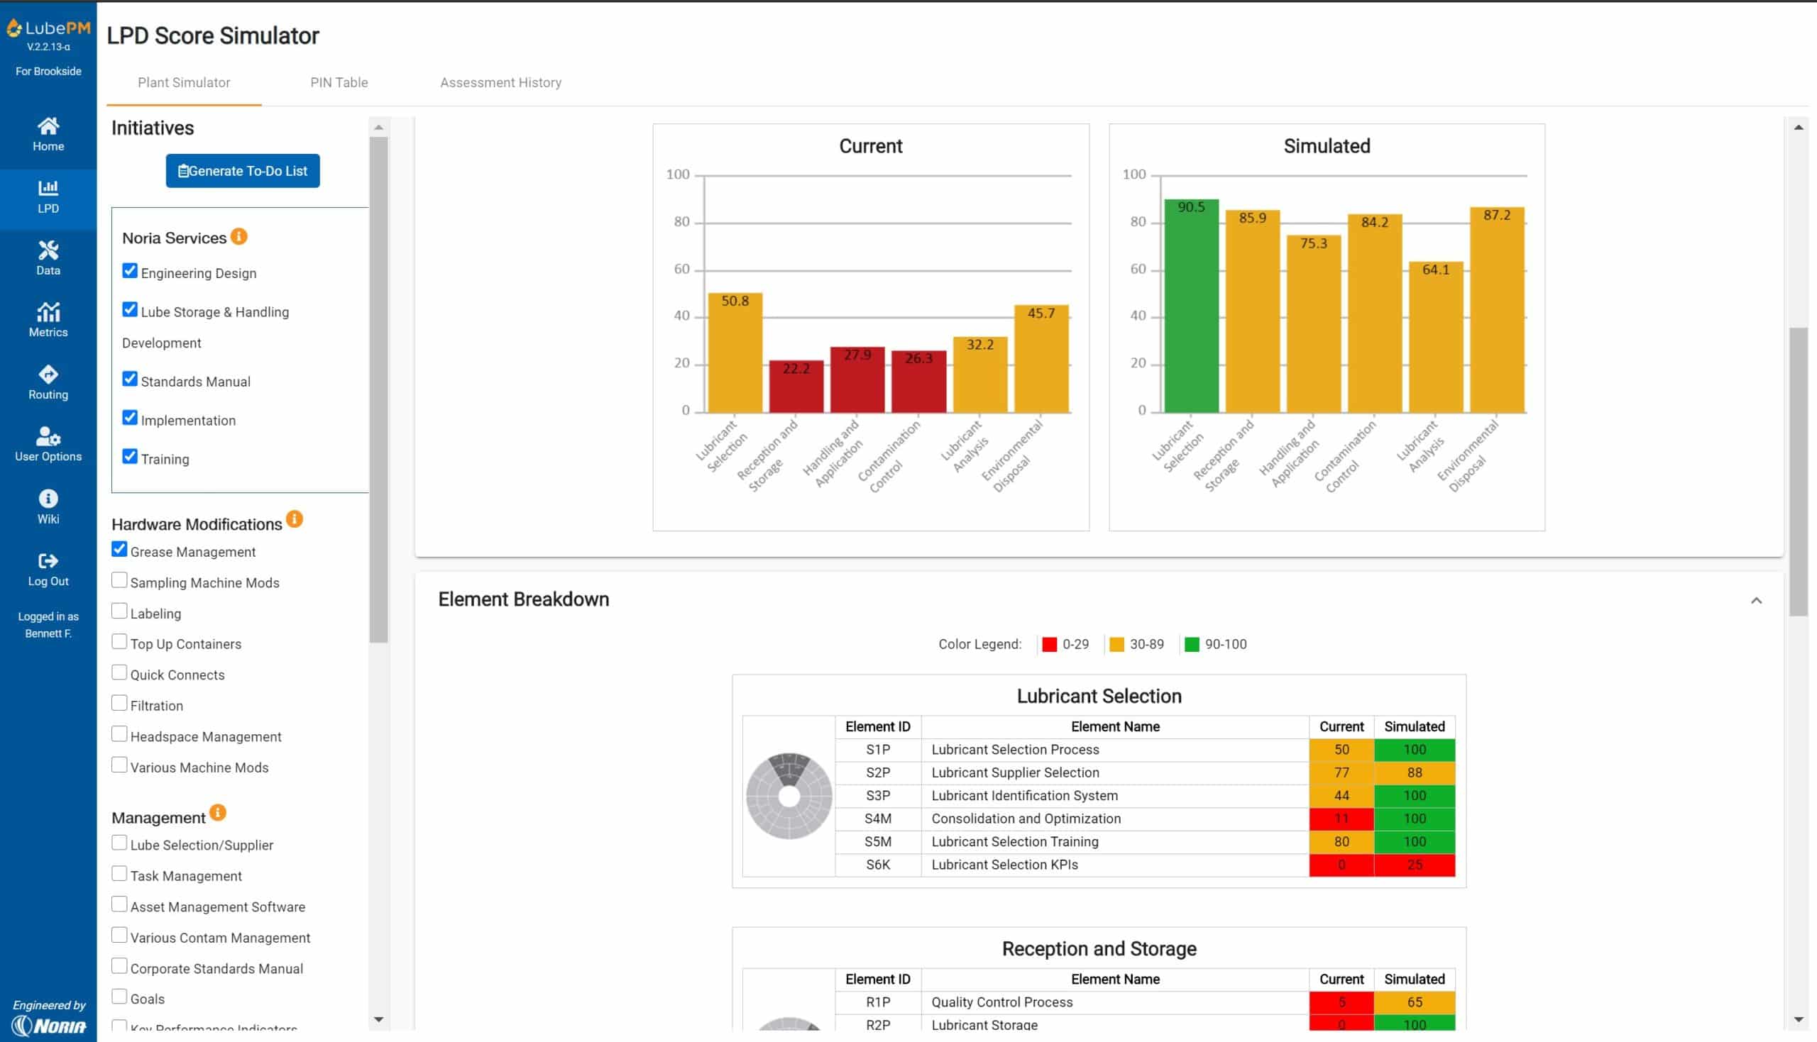Click Quality Control Process row name

[1001, 1003]
